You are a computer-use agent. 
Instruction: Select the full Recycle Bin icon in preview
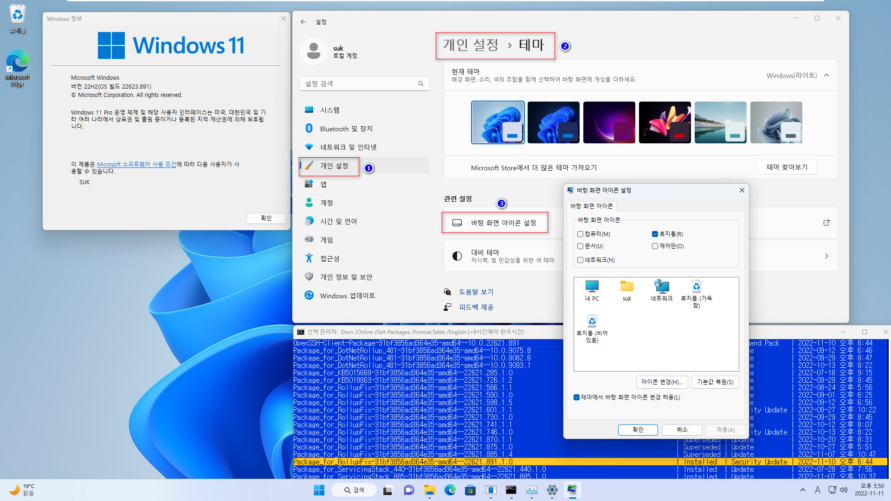click(x=697, y=294)
